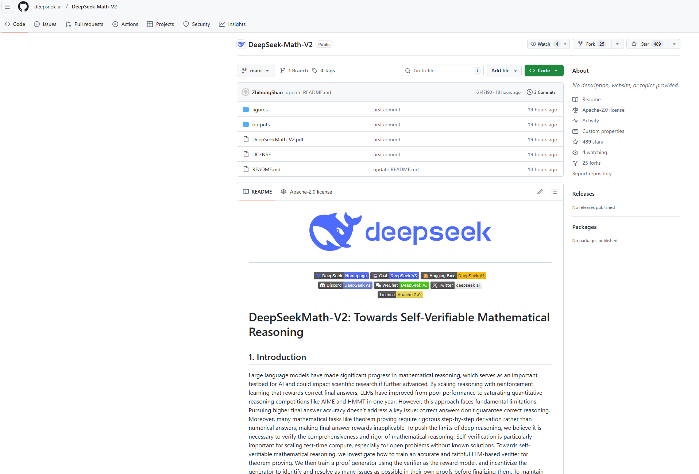Open DeepSeekMath_V2.pdf file

point(278,139)
